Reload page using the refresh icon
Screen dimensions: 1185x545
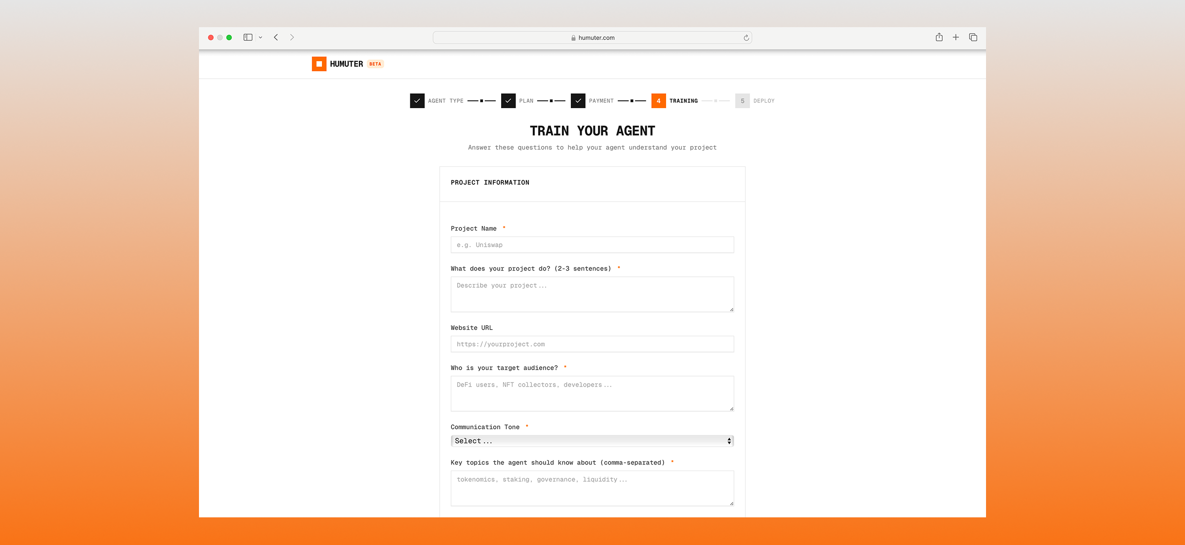pyautogui.click(x=746, y=38)
